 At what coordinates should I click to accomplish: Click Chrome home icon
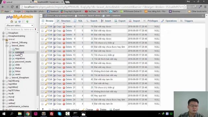[17, 7]
